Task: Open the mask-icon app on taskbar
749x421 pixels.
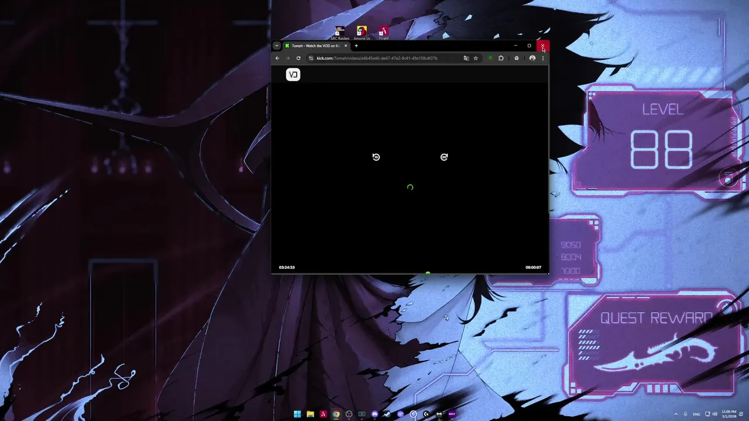Action: pos(439,414)
